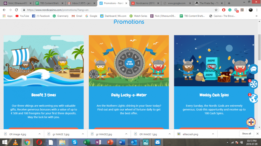Open the Chrome three-dot menu
261x146 pixels.
pos(257,10)
